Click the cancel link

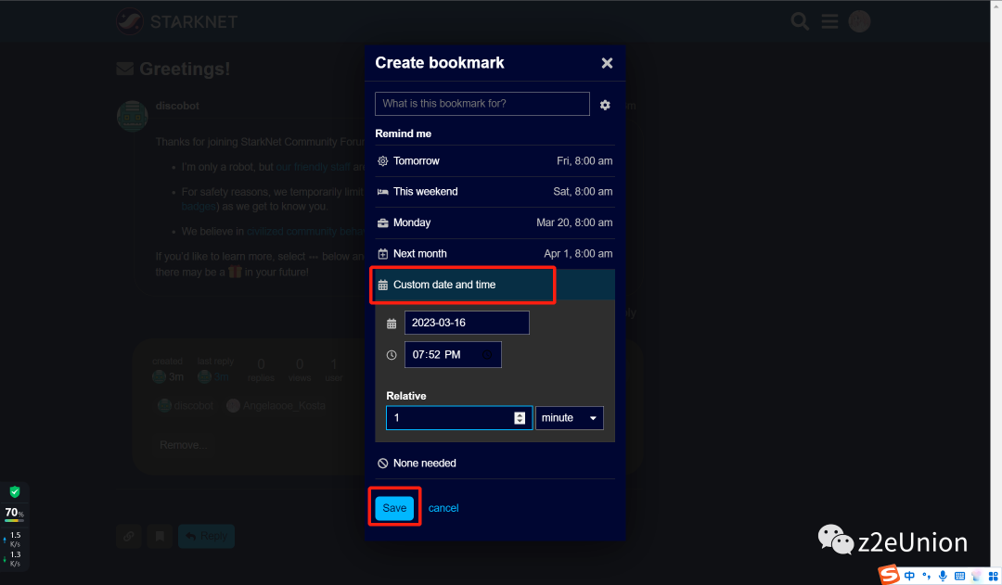pyautogui.click(x=443, y=508)
